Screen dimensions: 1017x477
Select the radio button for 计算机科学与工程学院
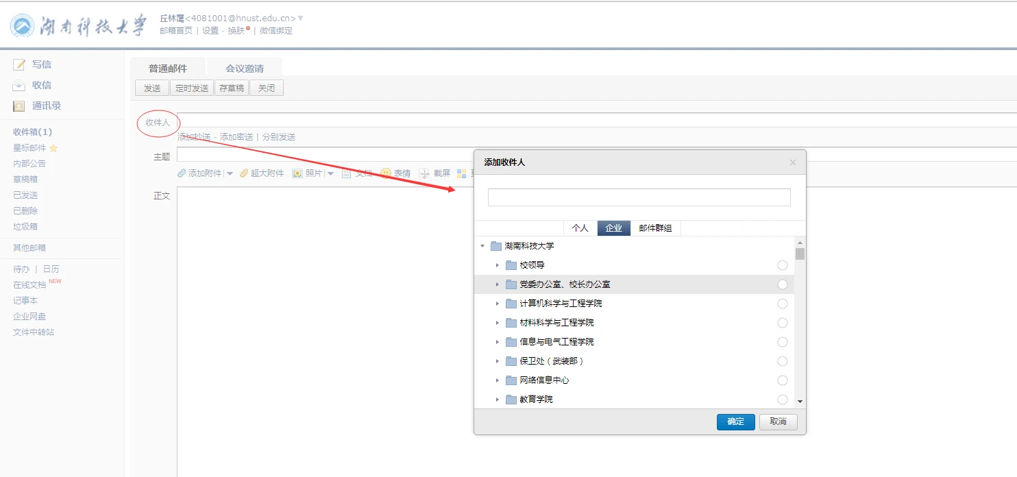point(783,304)
